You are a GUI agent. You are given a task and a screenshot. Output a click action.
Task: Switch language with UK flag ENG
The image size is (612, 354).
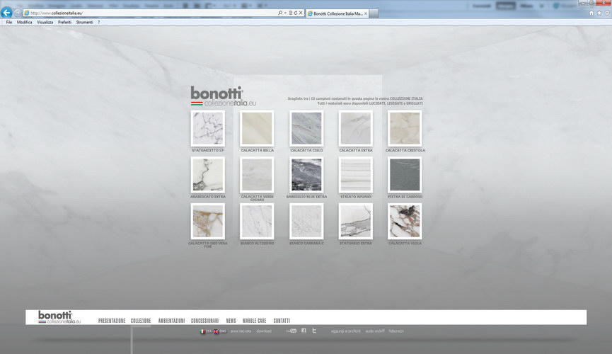point(219,331)
